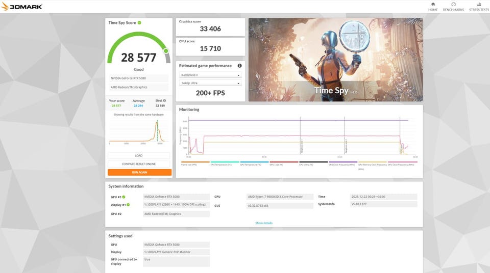This screenshot has width=490, height=273.
Task: Click the Graphics score value 33 406
Action: (x=210, y=29)
